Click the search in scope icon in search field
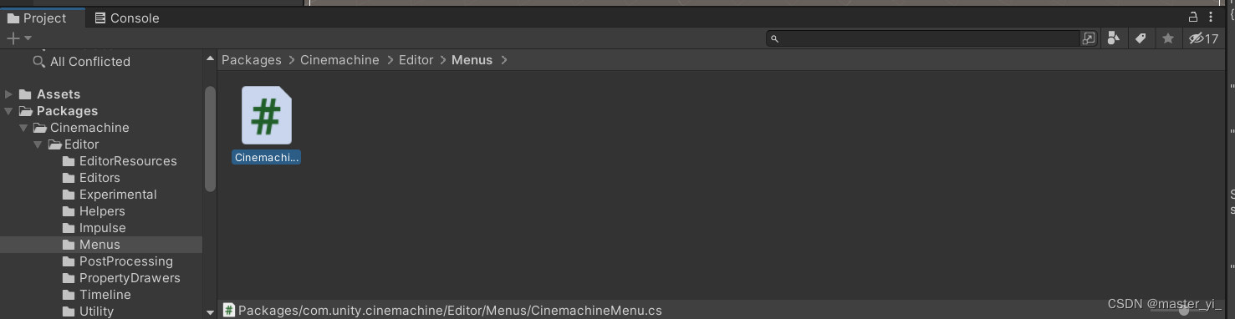Viewport: 1235px width, 319px height. 1089,38
